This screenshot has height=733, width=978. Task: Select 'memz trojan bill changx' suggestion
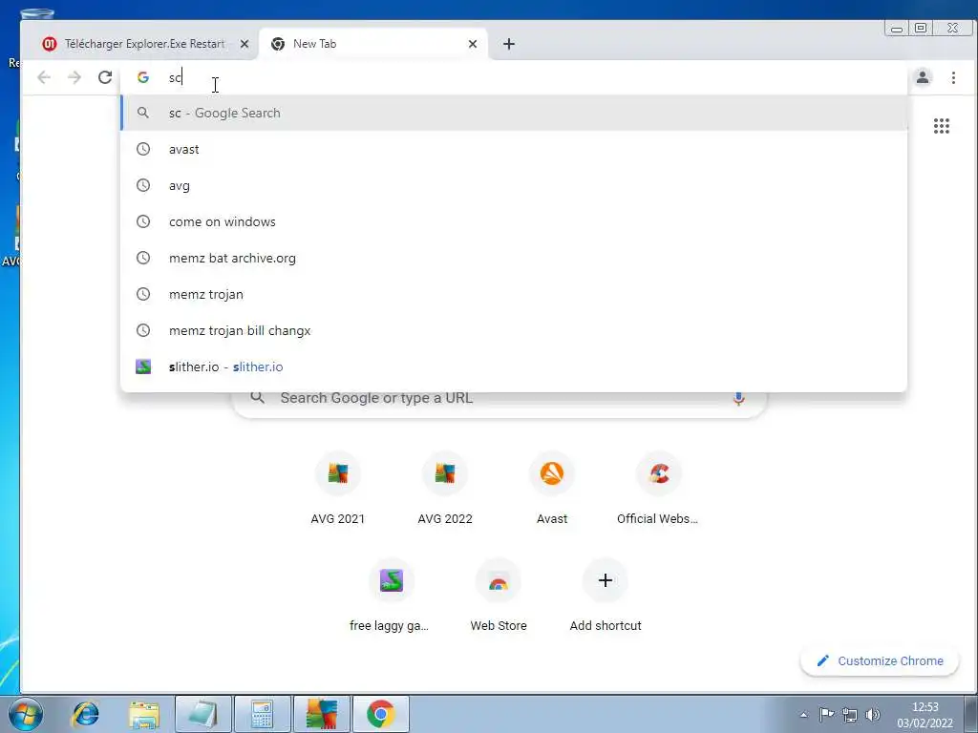pyautogui.click(x=514, y=330)
